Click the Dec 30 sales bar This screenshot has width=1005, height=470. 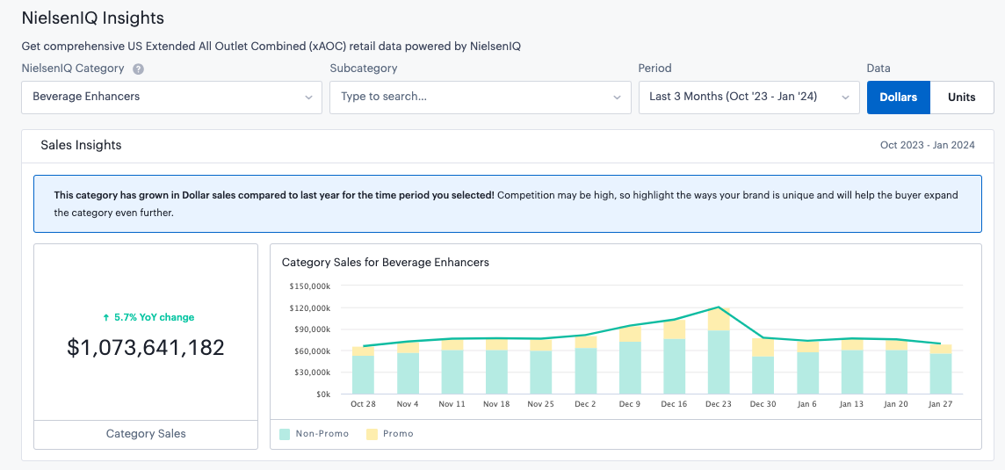pos(763,365)
